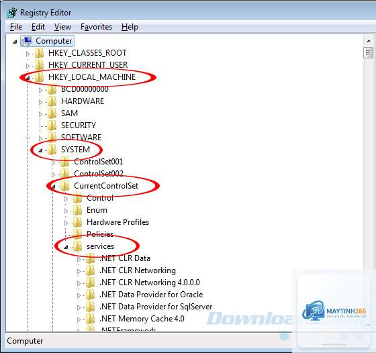Select the SYSTEM key label
The image size is (376, 353).
point(75,150)
